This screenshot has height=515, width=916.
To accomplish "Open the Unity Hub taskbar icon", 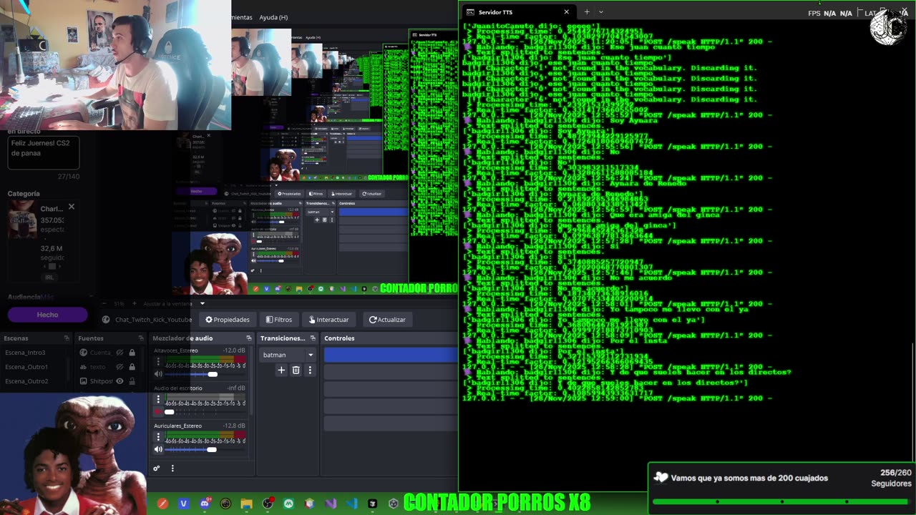I will click(393, 504).
